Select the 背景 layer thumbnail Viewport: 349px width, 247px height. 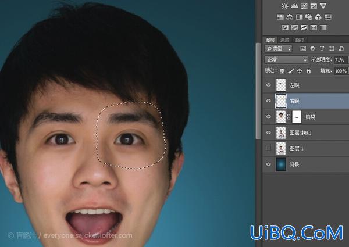coord(281,164)
